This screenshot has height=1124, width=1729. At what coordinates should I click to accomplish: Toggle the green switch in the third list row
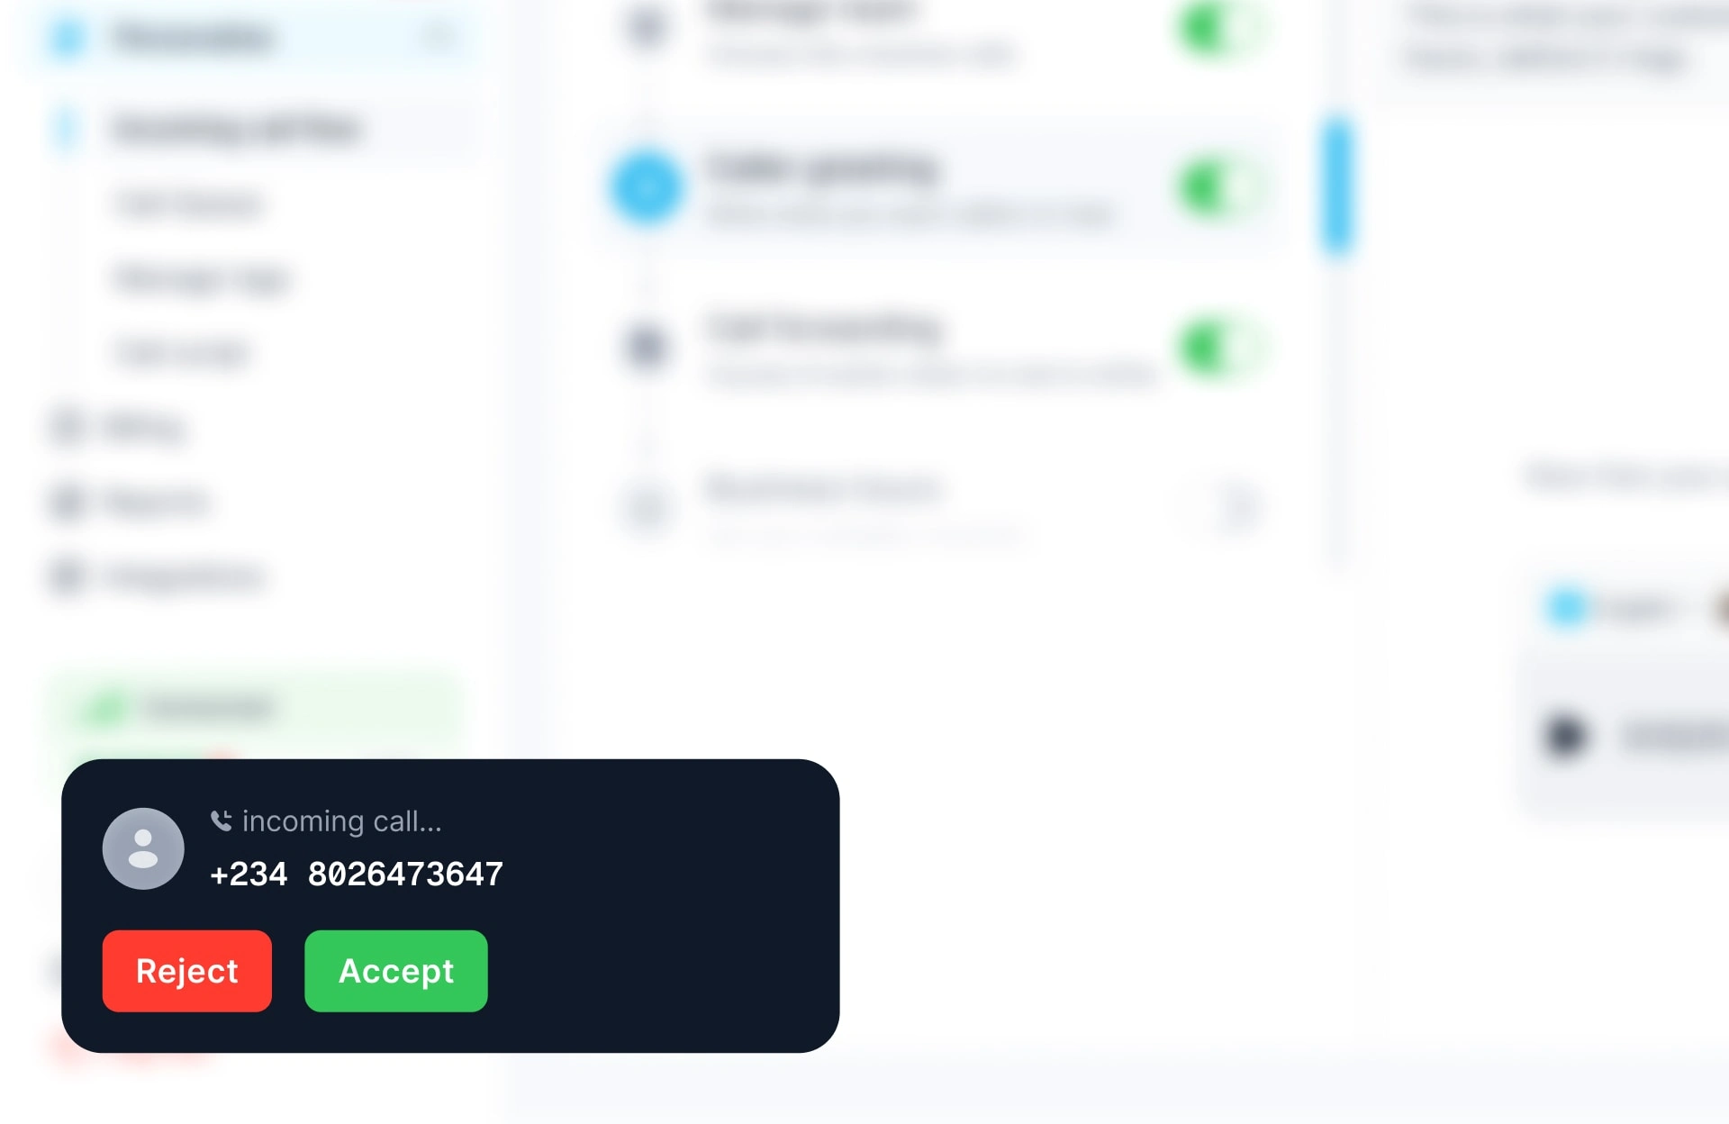1220,348
